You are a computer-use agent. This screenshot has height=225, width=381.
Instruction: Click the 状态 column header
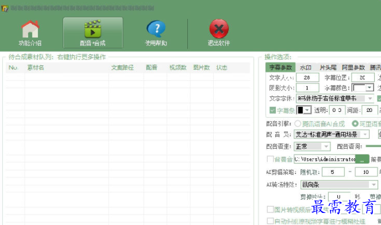(x=222, y=68)
